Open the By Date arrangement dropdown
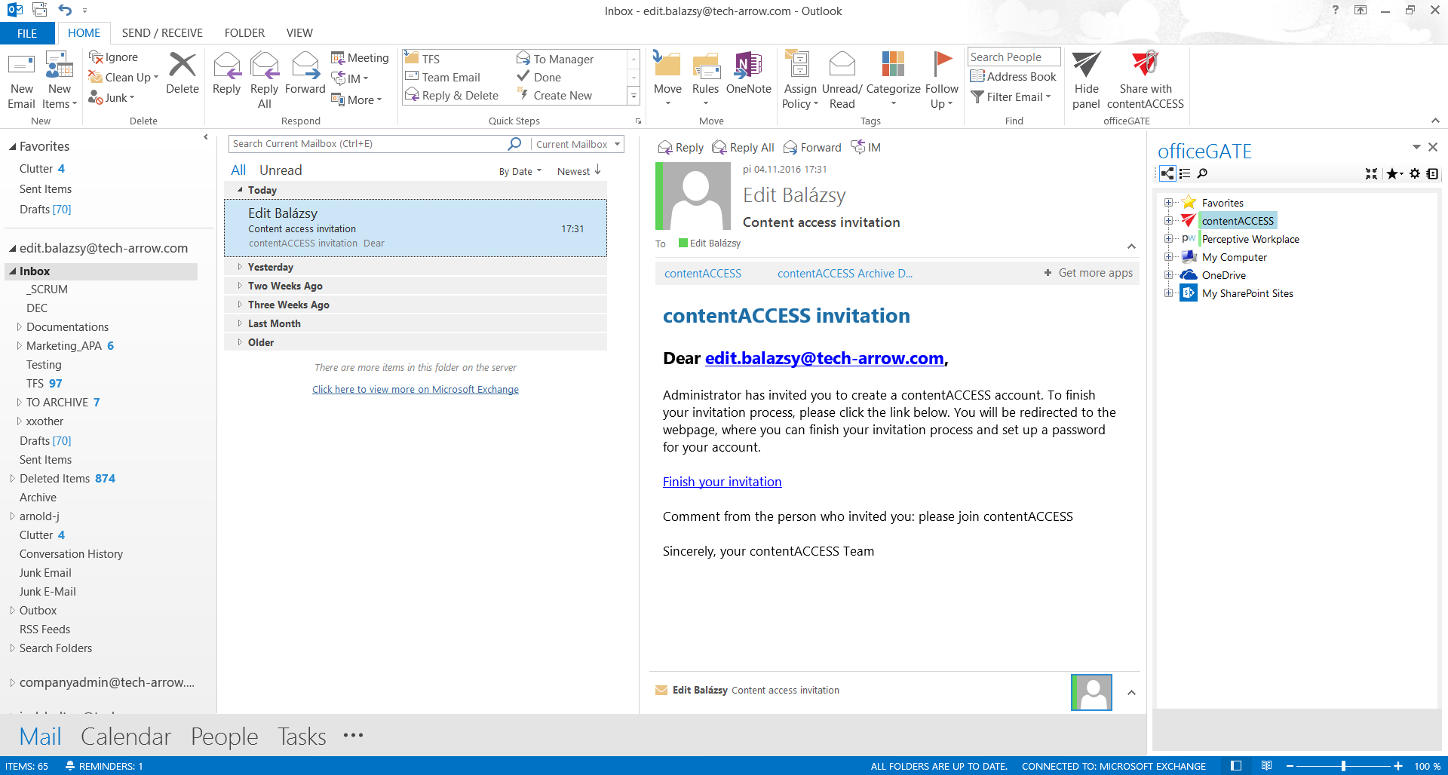Viewport: 1448px width, 775px height. coord(520,171)
